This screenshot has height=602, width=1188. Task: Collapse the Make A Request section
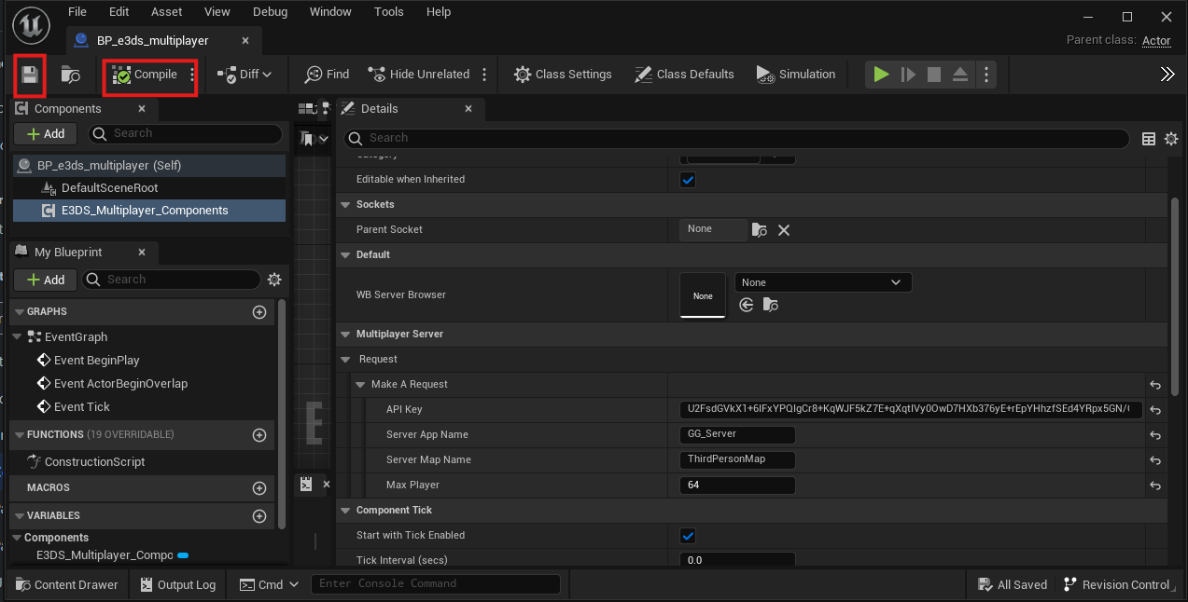pos(361,385)
